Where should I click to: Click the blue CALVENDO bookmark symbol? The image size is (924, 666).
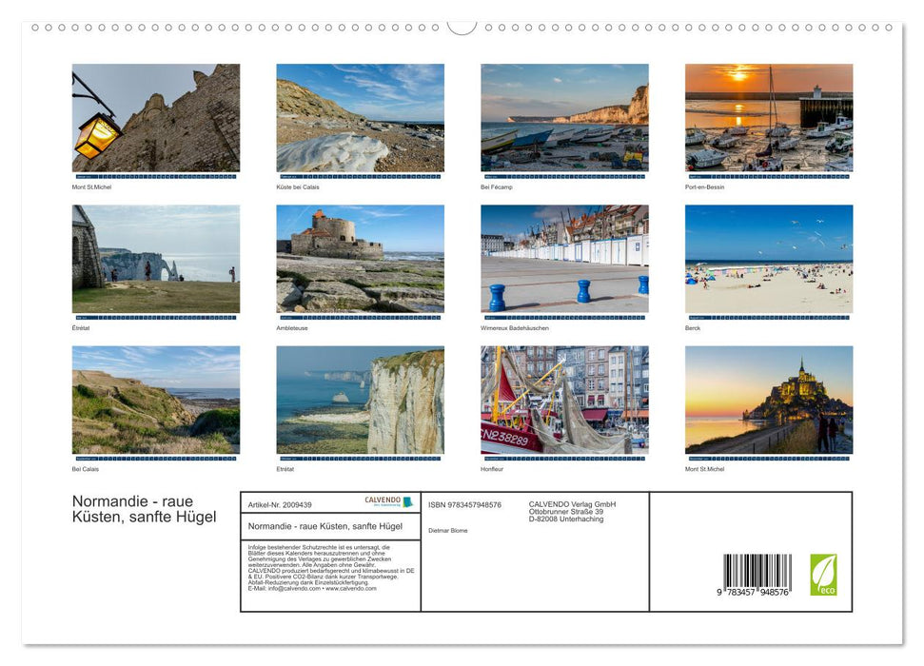pos(409,499)
